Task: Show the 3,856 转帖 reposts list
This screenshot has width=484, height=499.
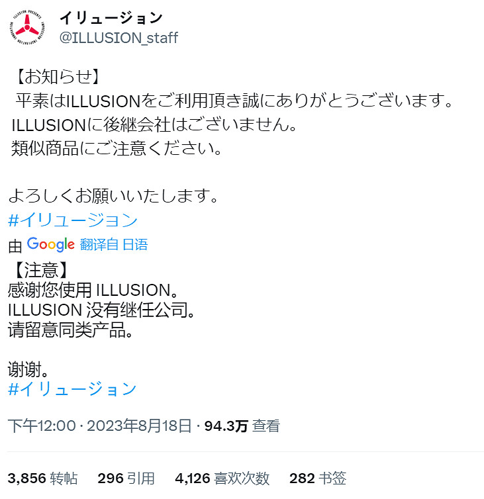Action: [42, 478]
